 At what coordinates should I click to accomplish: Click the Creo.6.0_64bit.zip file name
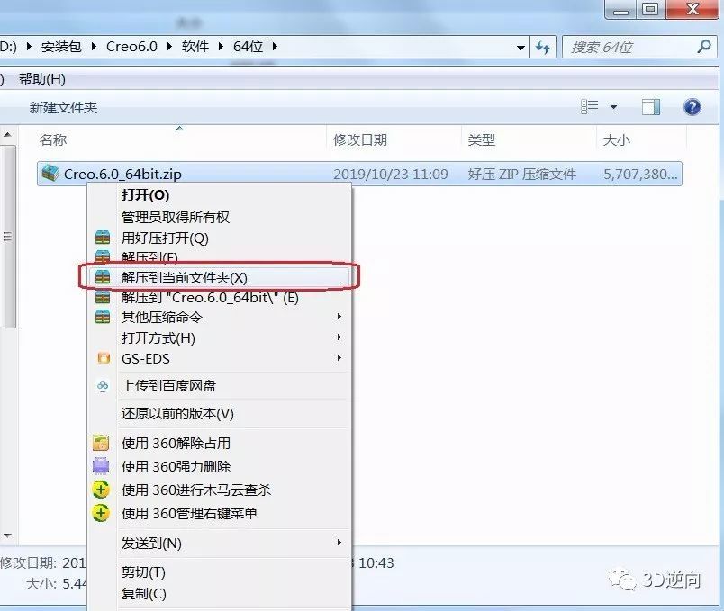click(122, 174)
